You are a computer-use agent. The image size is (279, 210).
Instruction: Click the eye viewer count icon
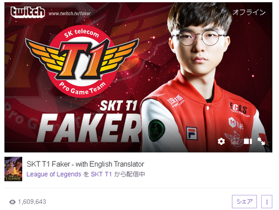click(x=12, y=202)
